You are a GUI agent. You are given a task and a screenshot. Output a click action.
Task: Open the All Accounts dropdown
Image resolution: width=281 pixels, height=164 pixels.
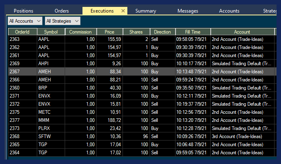pyautogui.click(x=25, y=20)
